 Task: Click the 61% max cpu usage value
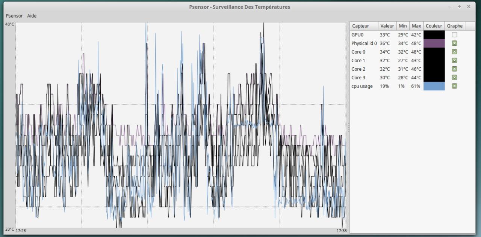coord(416,86)
